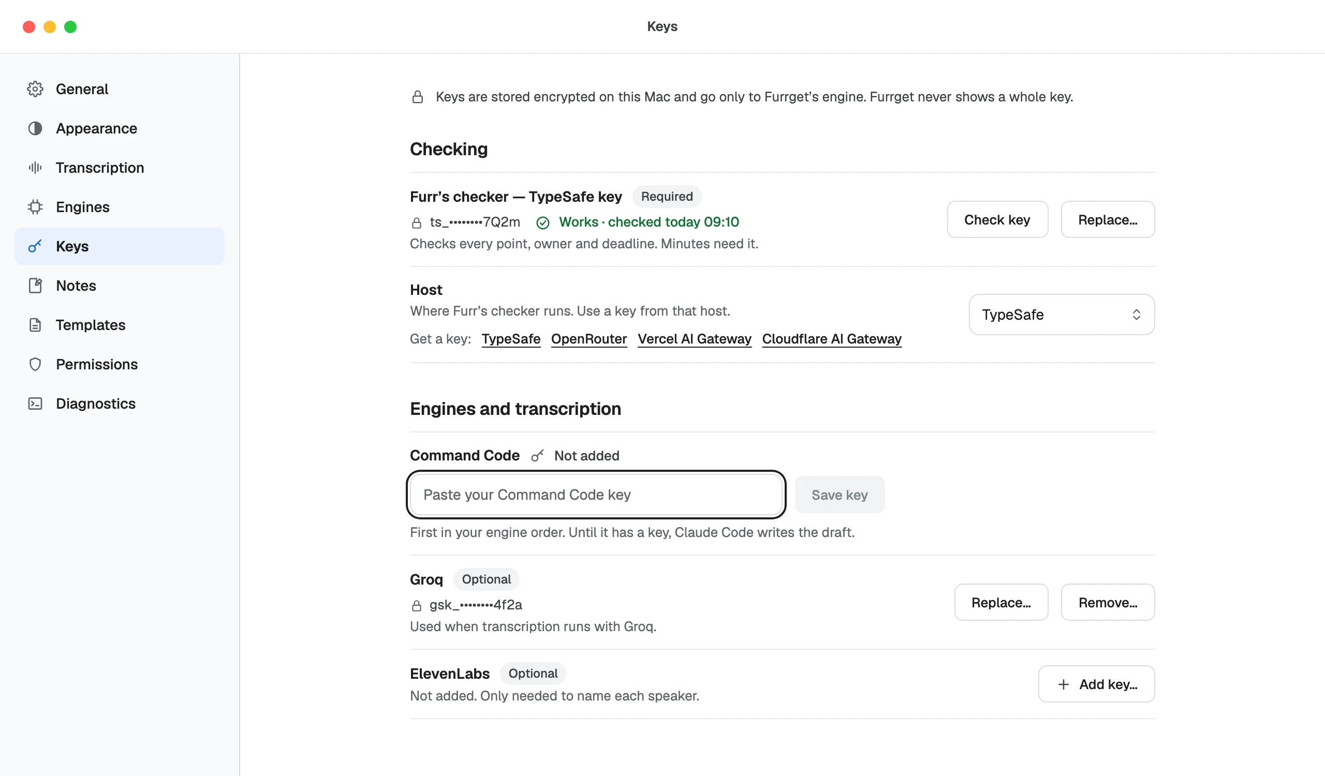The height and width of the screenshot is (776, 1325).
Task: Click the Notes icon in sidebar
Action: 35,285
